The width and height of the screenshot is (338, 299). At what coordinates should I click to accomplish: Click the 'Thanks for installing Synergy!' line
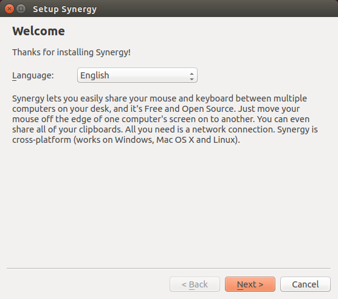(x=71, y=52)
